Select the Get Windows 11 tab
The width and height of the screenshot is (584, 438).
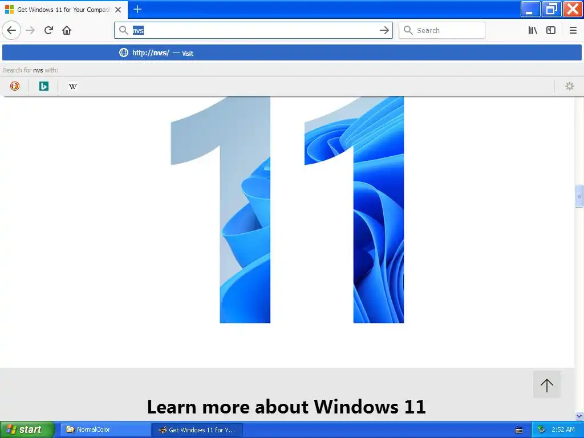[63, 10]
